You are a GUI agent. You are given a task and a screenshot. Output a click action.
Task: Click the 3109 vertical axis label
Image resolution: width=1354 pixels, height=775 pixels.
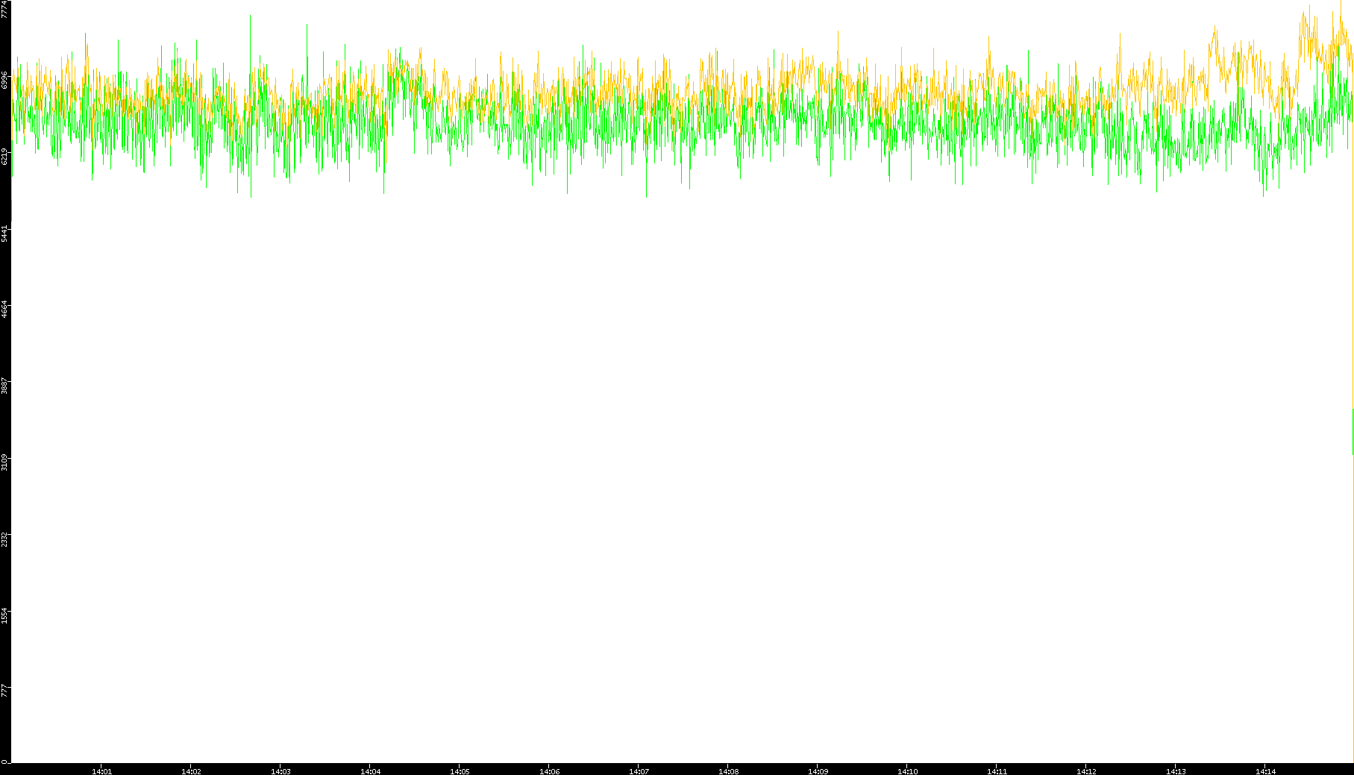[5, 462]
